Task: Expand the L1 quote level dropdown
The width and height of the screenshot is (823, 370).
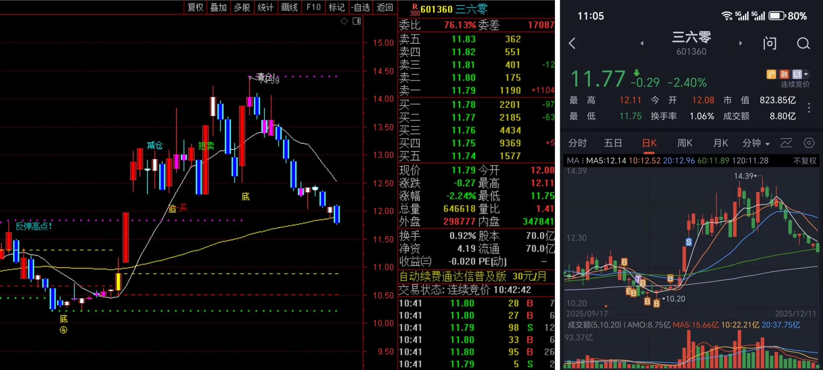Action: pyautogui.click(x=801, y=74)
